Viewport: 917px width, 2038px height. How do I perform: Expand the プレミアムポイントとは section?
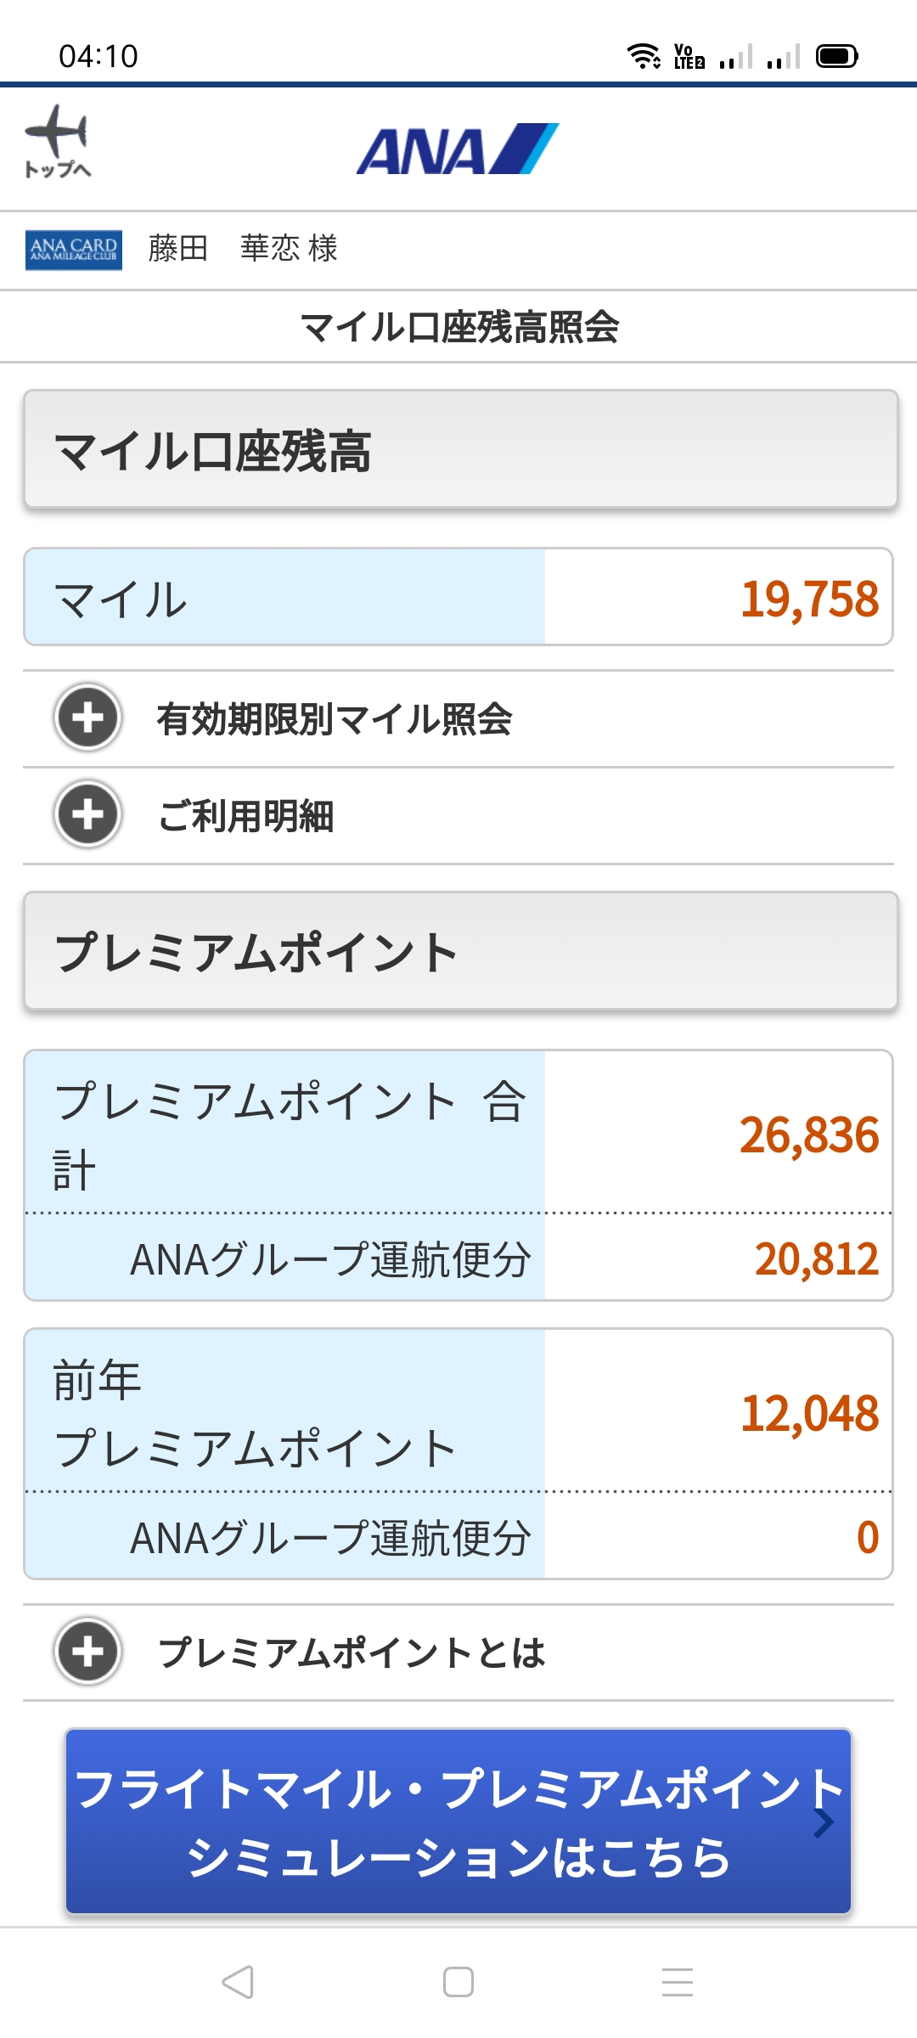point(352,1652)
